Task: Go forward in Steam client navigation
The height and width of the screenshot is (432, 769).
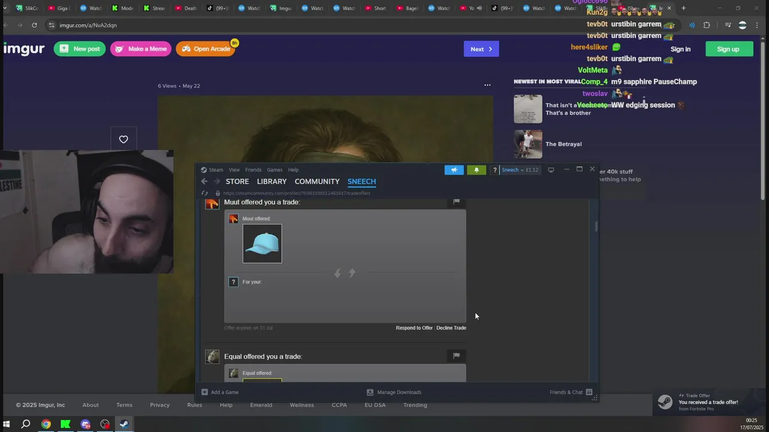Action: [x=217, y=181]
